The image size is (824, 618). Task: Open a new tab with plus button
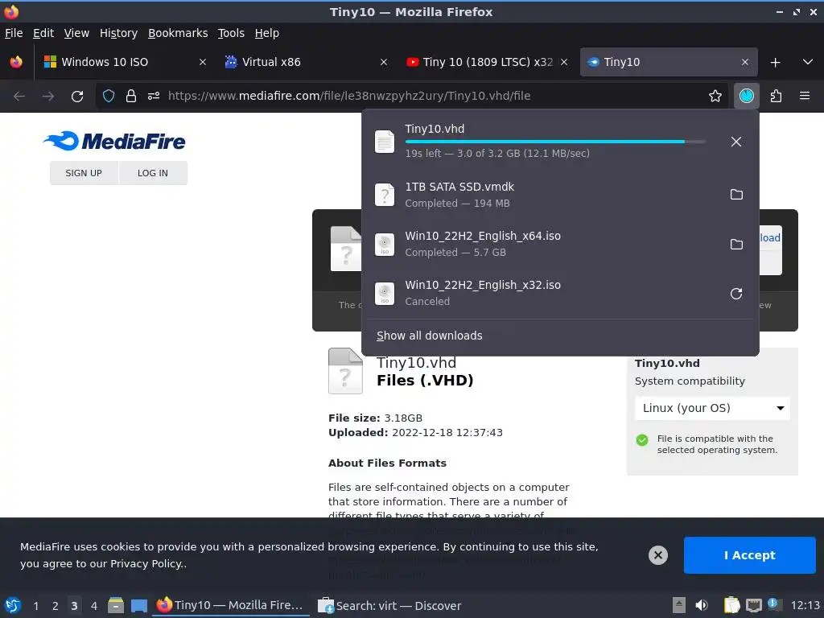775,63
